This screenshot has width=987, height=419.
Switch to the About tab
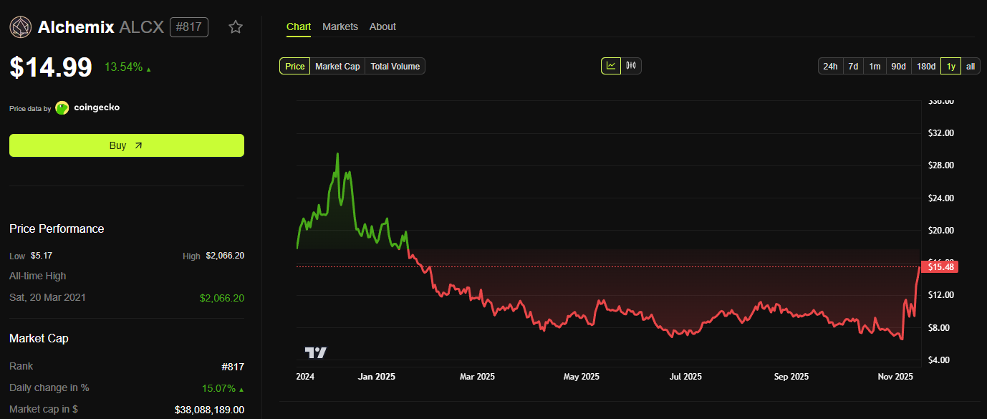(382, 27)
